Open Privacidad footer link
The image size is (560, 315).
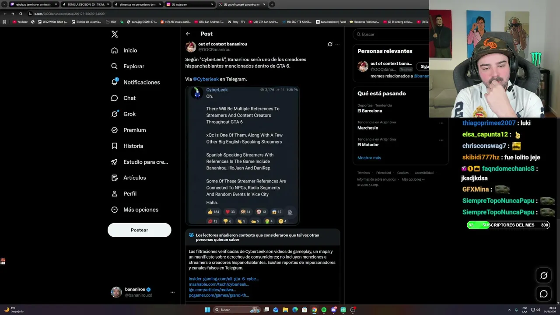coord(384,173)
